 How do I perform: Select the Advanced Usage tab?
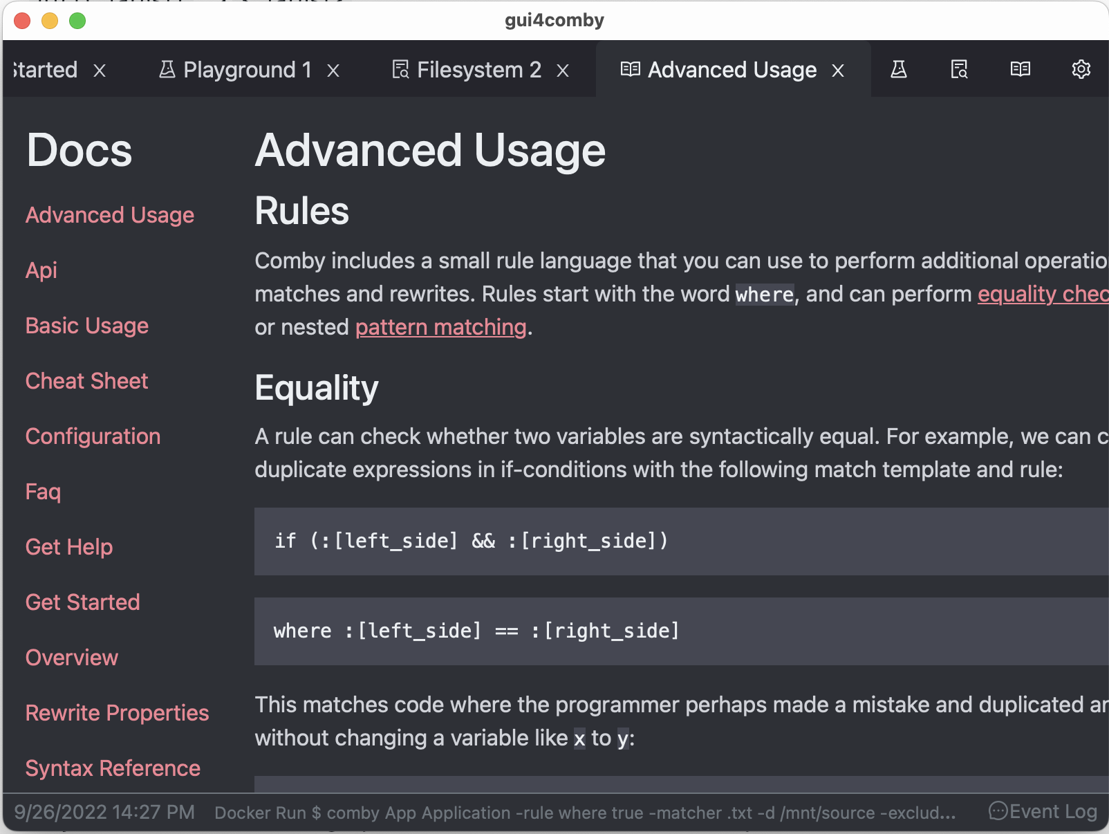731,69
